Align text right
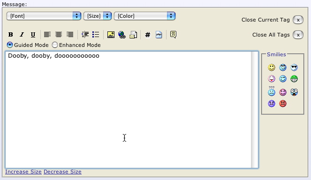 point(70,35)
